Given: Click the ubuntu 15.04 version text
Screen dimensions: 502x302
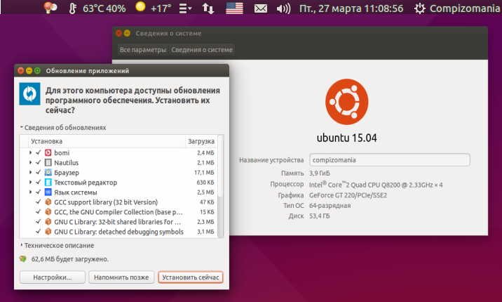Looking at the screenshot, I should 347,138.
